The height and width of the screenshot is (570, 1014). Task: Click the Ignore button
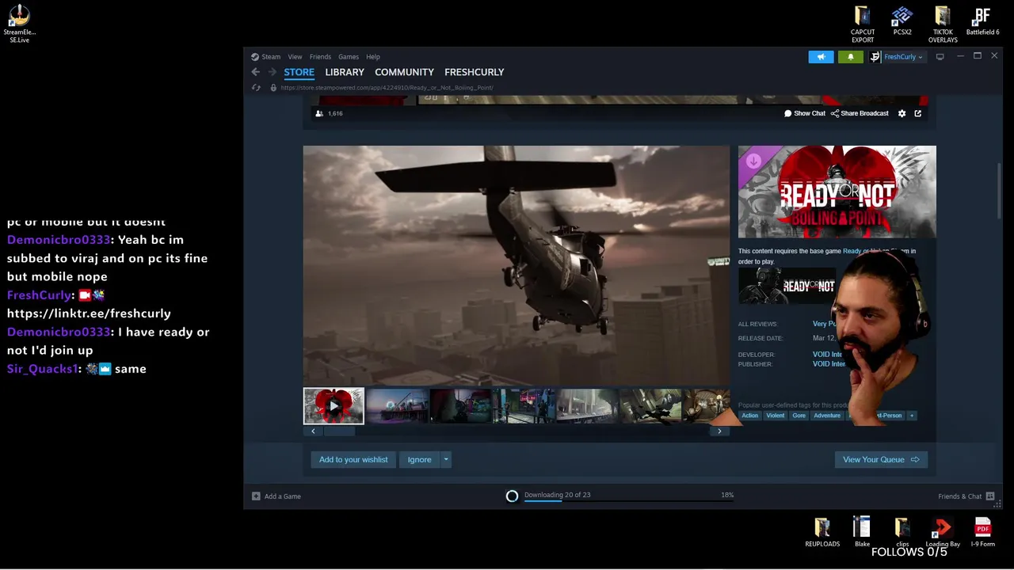tap(420, 460)
